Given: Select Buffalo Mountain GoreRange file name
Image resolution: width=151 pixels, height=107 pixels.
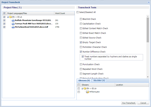Looking at the screenshot, I should [x=34, y=20].
